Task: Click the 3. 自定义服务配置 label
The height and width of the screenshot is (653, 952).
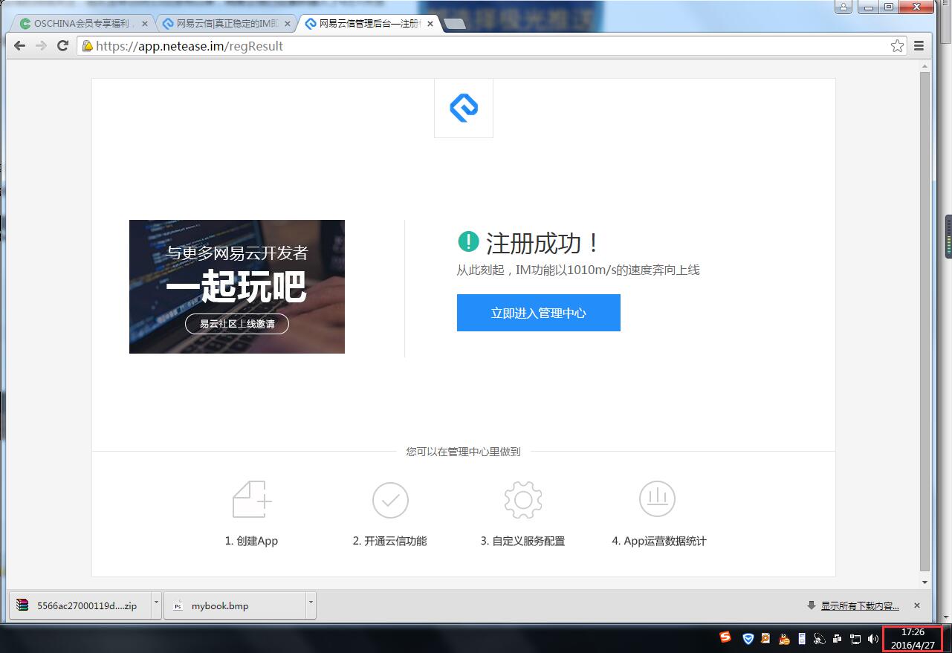Action: click(x=522, y=541)
